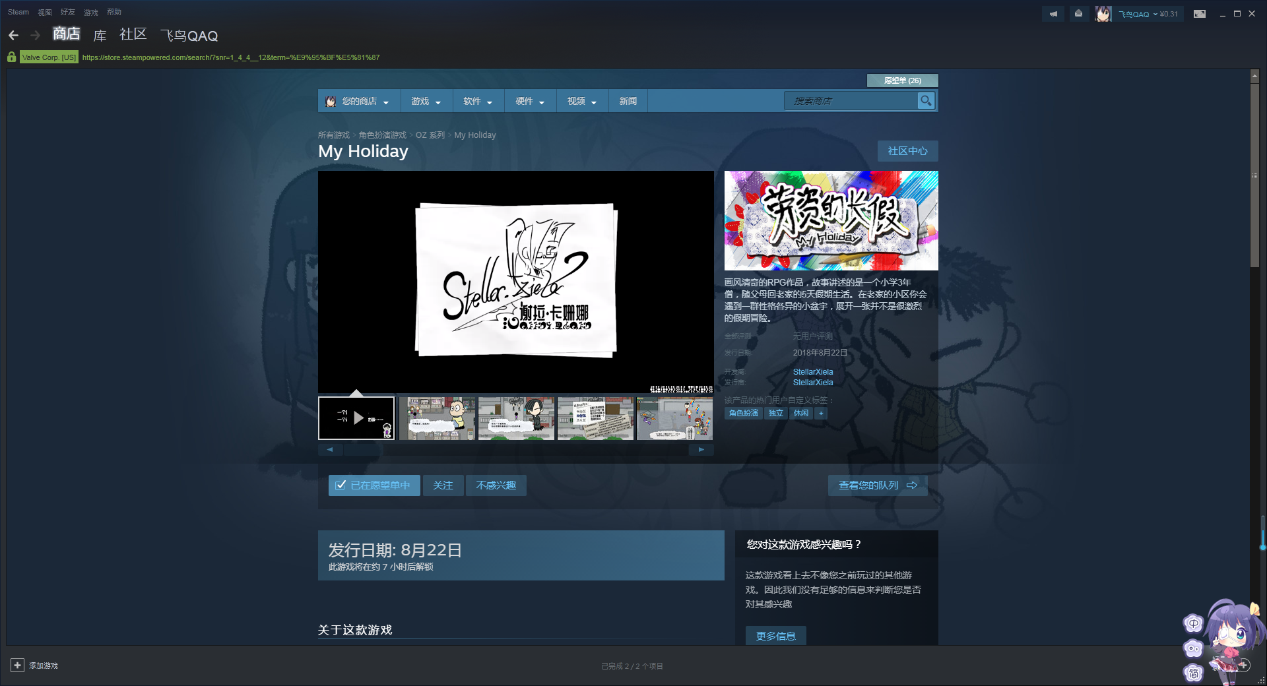
Task: Click the page vertical scrollbar thumb
Action: (x=1255, y=175)
